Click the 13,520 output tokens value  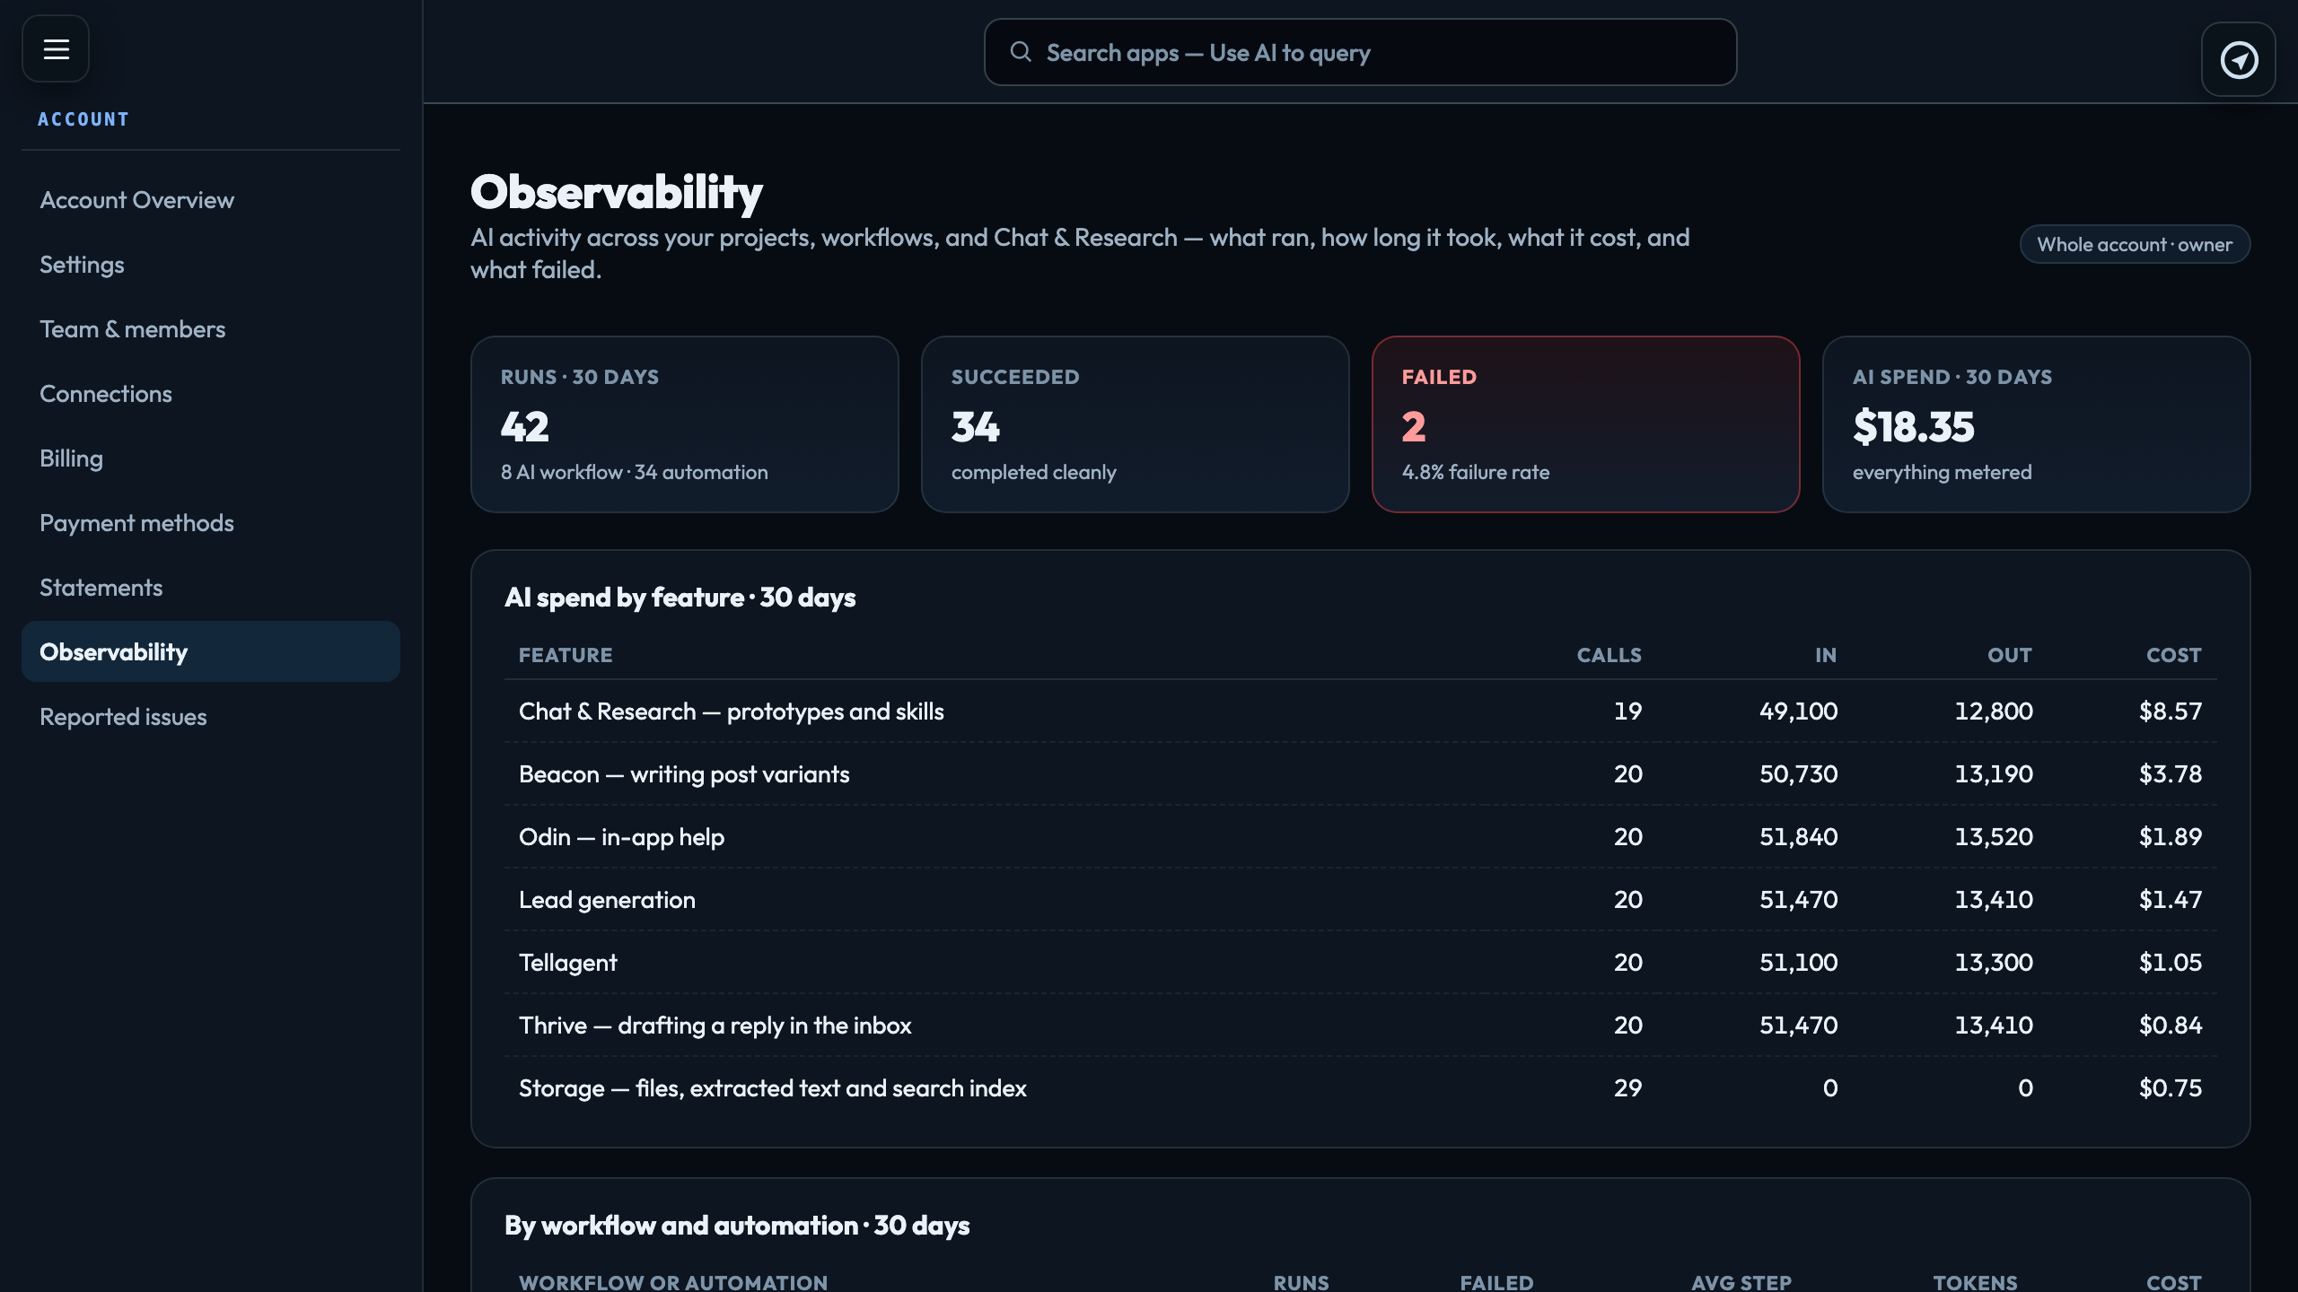1994,836
